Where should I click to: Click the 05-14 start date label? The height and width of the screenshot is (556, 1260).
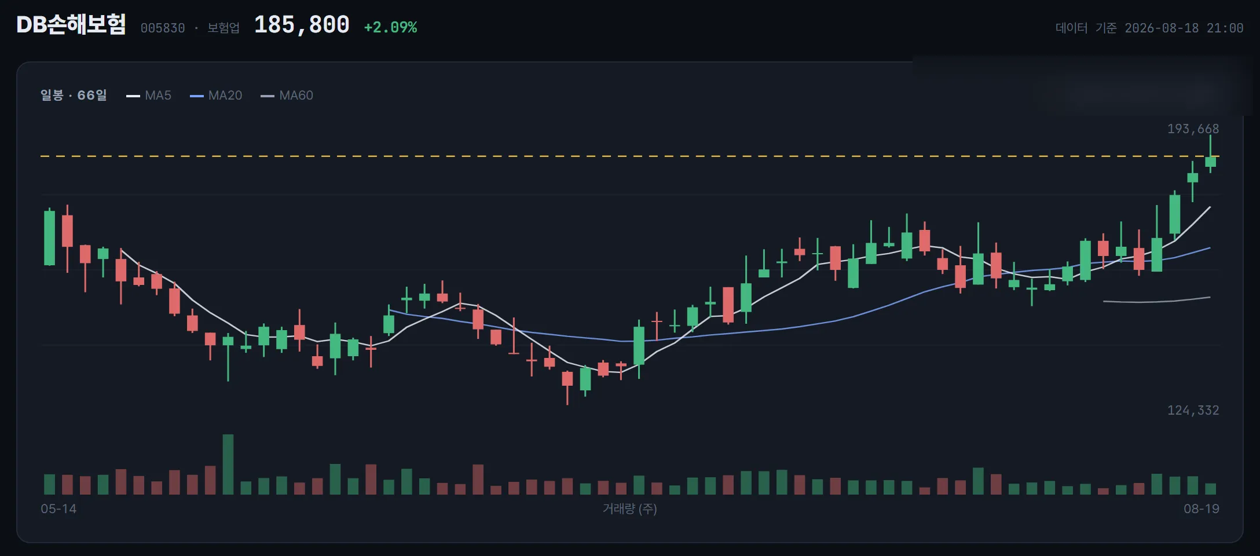point(58,509)
